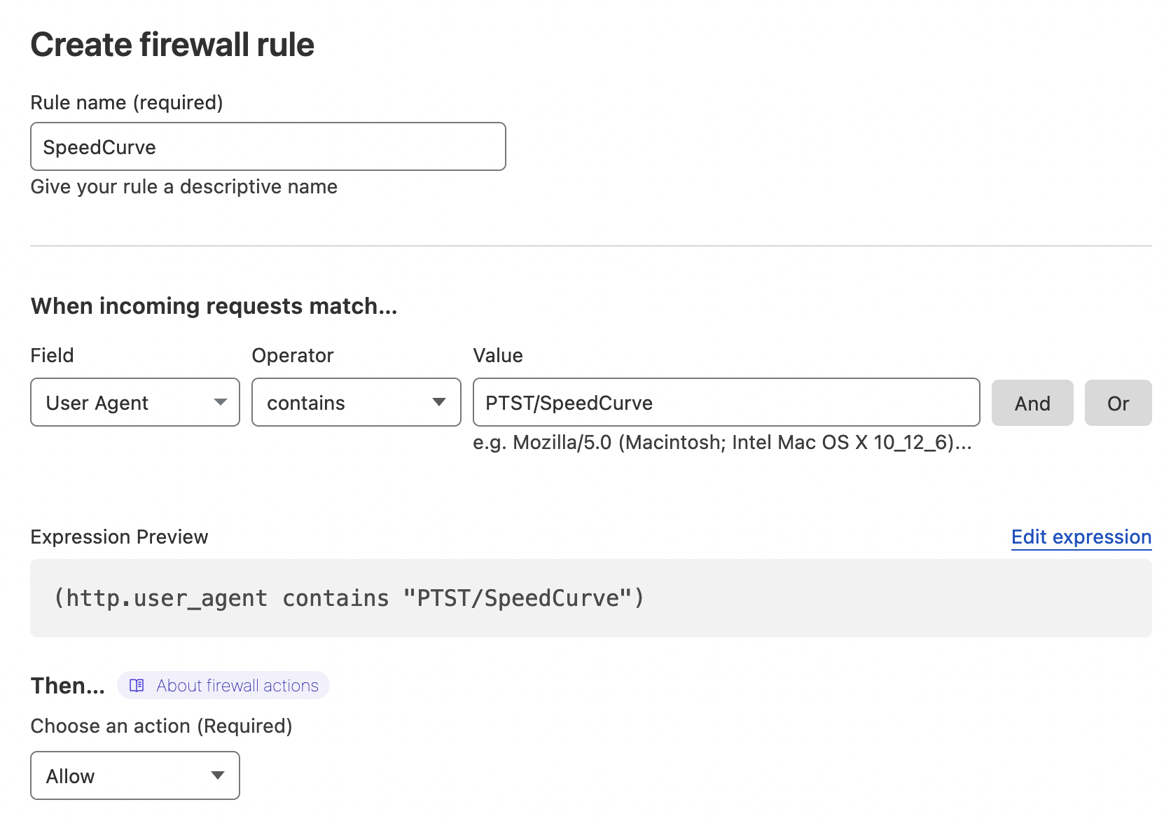Open the Allow action dropdown
Image resolution: width=1171 pixels, height=828 pixels.
tap(135, 775)
